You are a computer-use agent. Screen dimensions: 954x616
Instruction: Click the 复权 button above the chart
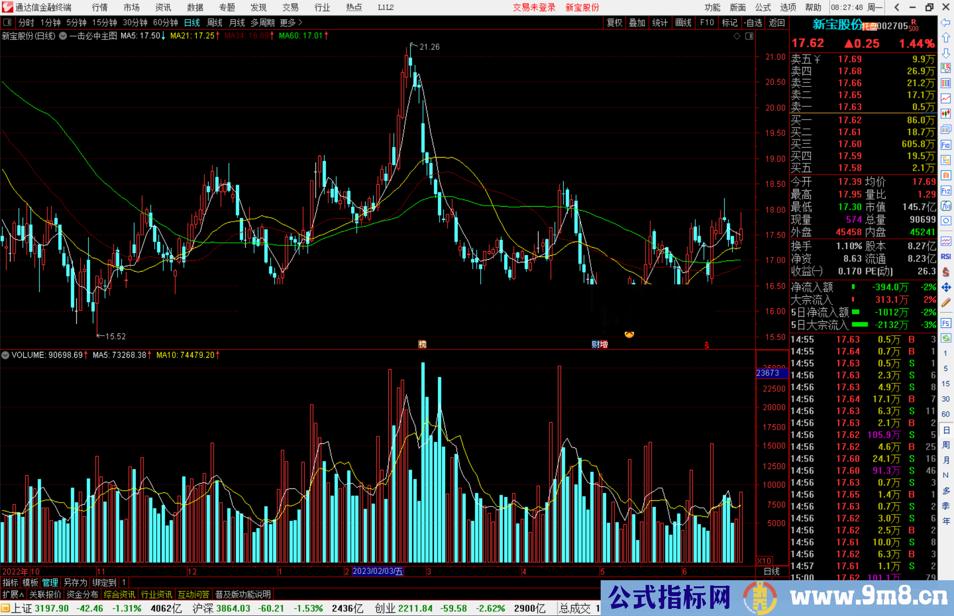click(614, 23)
